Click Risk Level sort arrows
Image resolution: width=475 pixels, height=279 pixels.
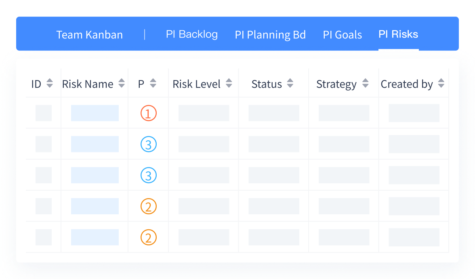coord(229,84)
